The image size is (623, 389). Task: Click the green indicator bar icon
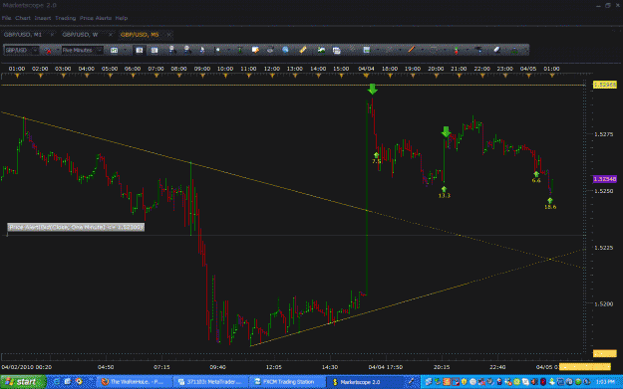240,51
